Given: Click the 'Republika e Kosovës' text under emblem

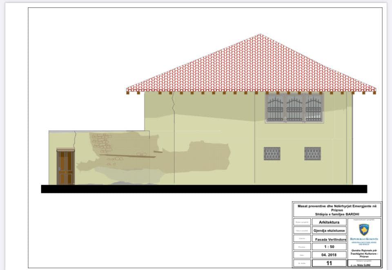Looking at the screenshot, I should (364, 239).
